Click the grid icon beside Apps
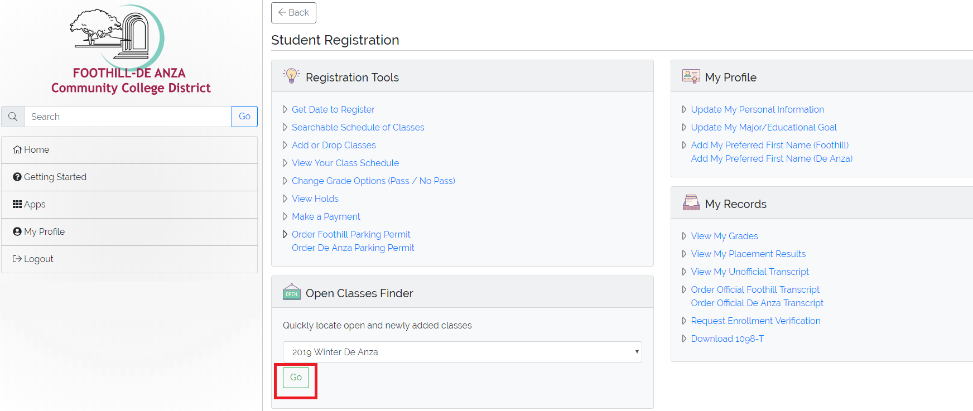Screen dimensions: 973x411 click(17, 204)
